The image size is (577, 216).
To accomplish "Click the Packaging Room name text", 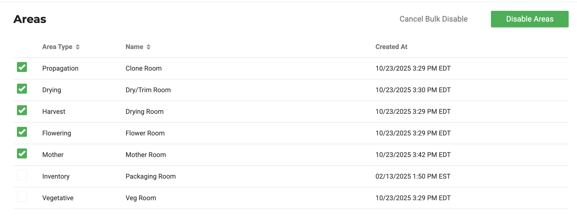I will click(x=150, y=176).
